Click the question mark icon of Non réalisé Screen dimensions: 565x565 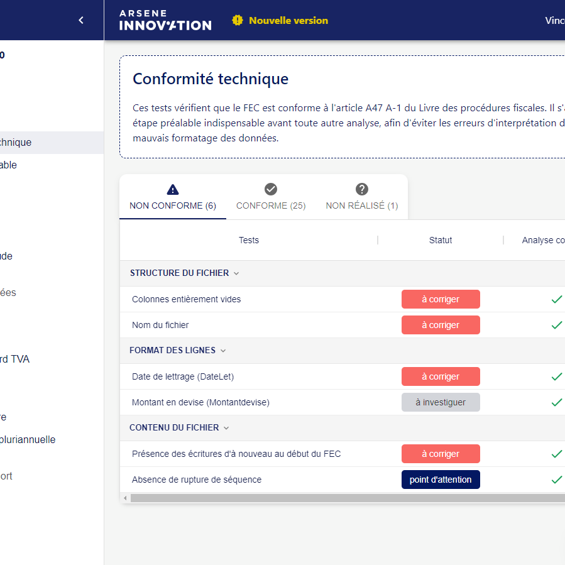pyautogui.click(x=362, y=189)
